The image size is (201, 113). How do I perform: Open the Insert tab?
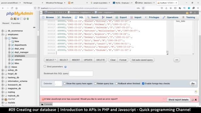[x=107, y=18]
